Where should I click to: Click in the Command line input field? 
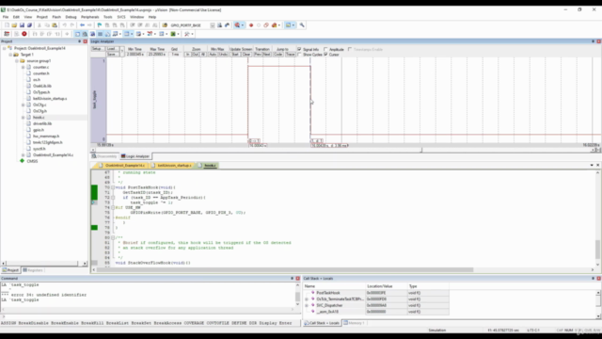pyautogui.click(x=150, y=316)
